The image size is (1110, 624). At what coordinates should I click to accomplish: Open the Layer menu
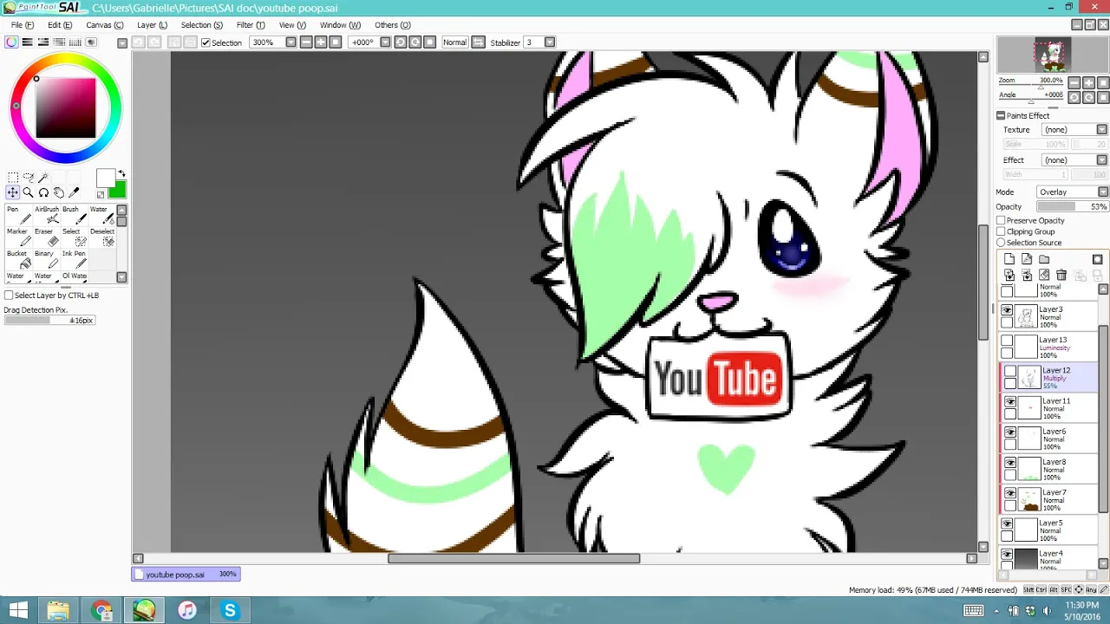pyautogui.click(x=152, y=25)
